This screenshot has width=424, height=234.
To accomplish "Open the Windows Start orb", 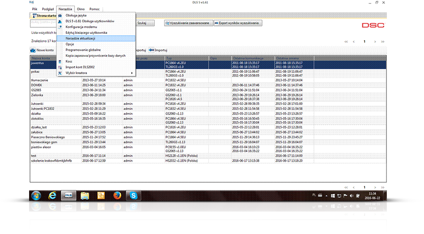I will coord(36,196).
